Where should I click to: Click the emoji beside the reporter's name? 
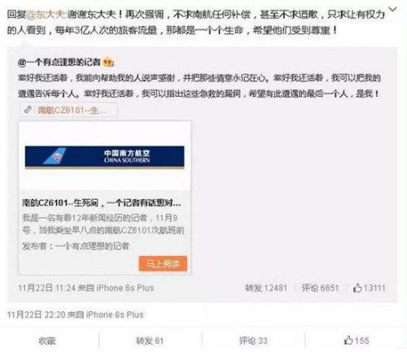pyautogui.click(x=108, y=63)
